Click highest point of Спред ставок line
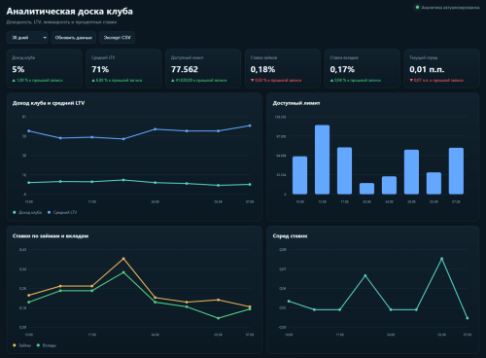The height and width of the screenshot is (358, 486). (x=441, y=259)
